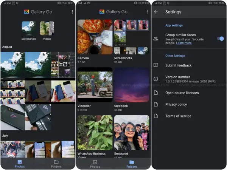Screen dimensions: 227x170
Task: Open Privacy policy
Action: click(x=189, y=104)
